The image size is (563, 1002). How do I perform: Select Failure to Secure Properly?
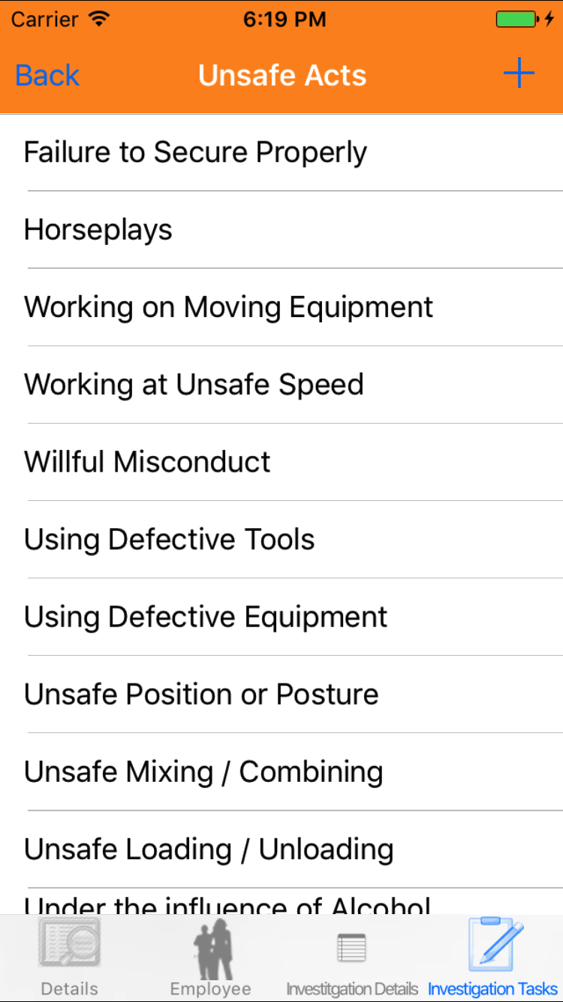pyautogui.click(x=195, y=152)
